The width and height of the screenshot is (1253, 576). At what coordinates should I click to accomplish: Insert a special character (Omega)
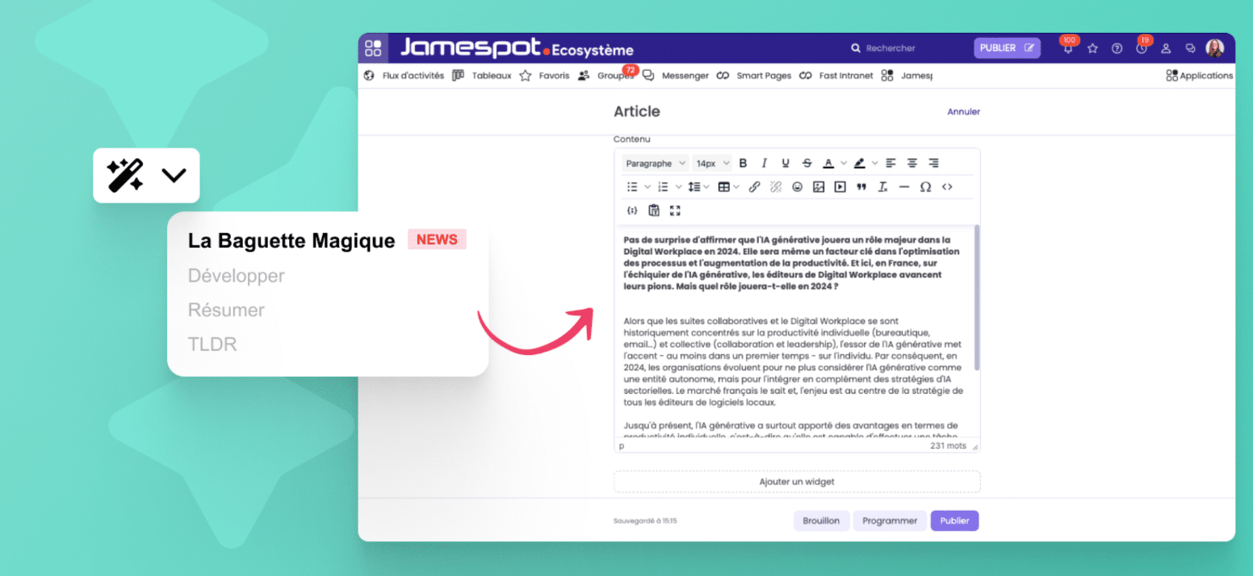[x=926, y=187]
